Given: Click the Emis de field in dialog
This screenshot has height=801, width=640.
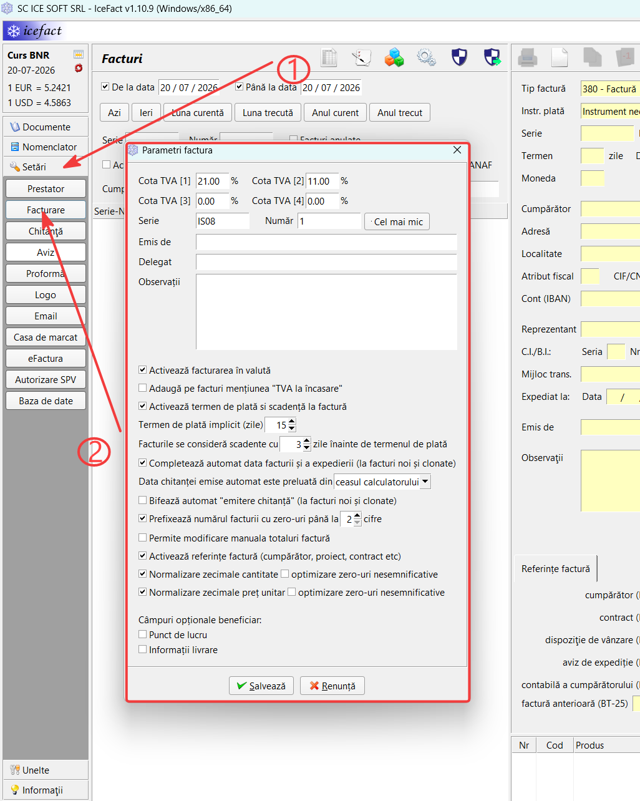Looking at the screenshot, I should (x=326, y=242).
